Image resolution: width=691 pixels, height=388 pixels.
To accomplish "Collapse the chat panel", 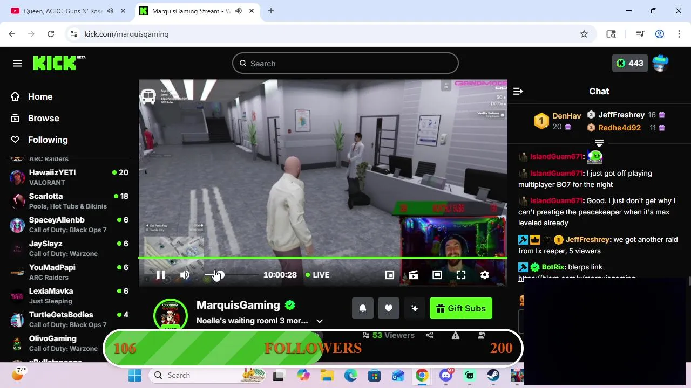I will pyautogui.click(x=518, y=91).
